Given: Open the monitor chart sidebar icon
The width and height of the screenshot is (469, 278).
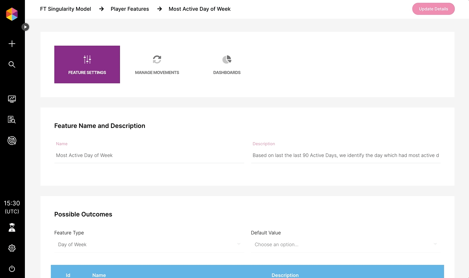Looking at the screenshot, I should pos(12,99).
